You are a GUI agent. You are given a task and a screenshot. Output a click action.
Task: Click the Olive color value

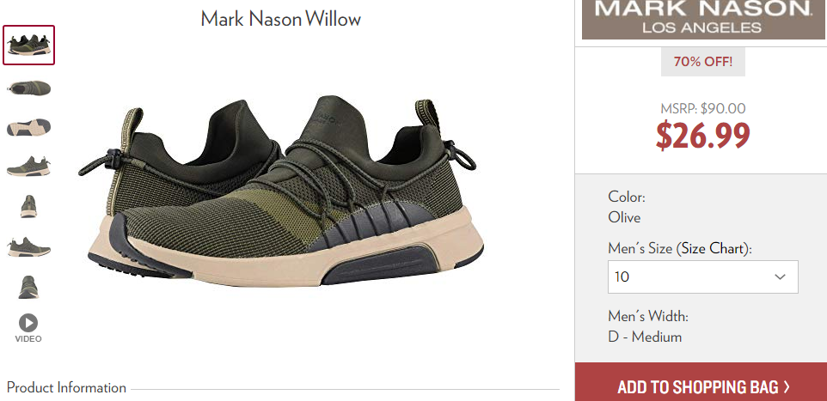[x=624, y=217]
